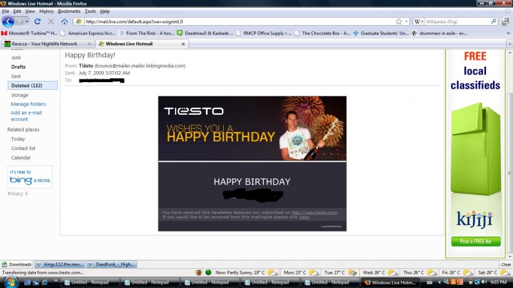Click the address bar URL field

[x=239, y=22]
